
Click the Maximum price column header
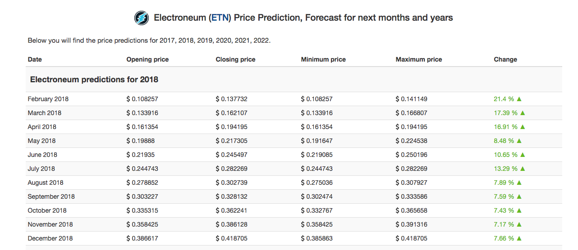[419, 59]
